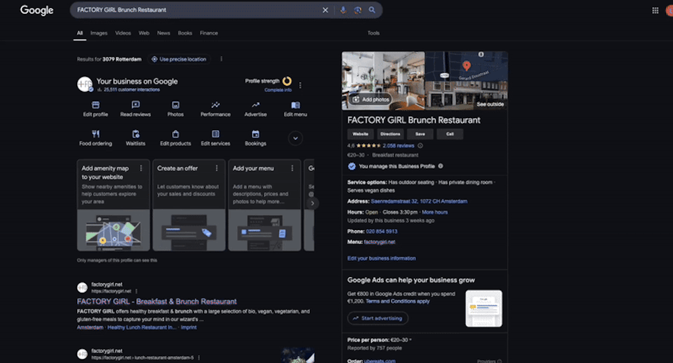Viewport: 673px width, 363px height.
Task: Click info icon beside You manage this Business Profile
Action: pos(440,166)
